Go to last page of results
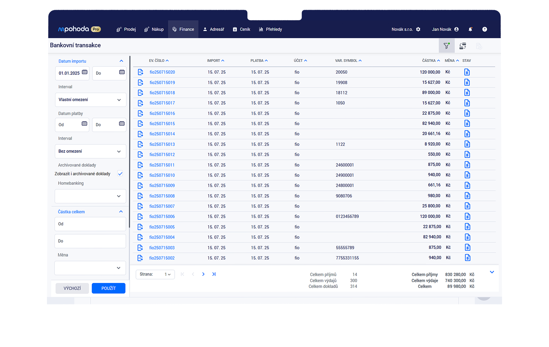Screen dimensions: 549x347 pos(214,274)
